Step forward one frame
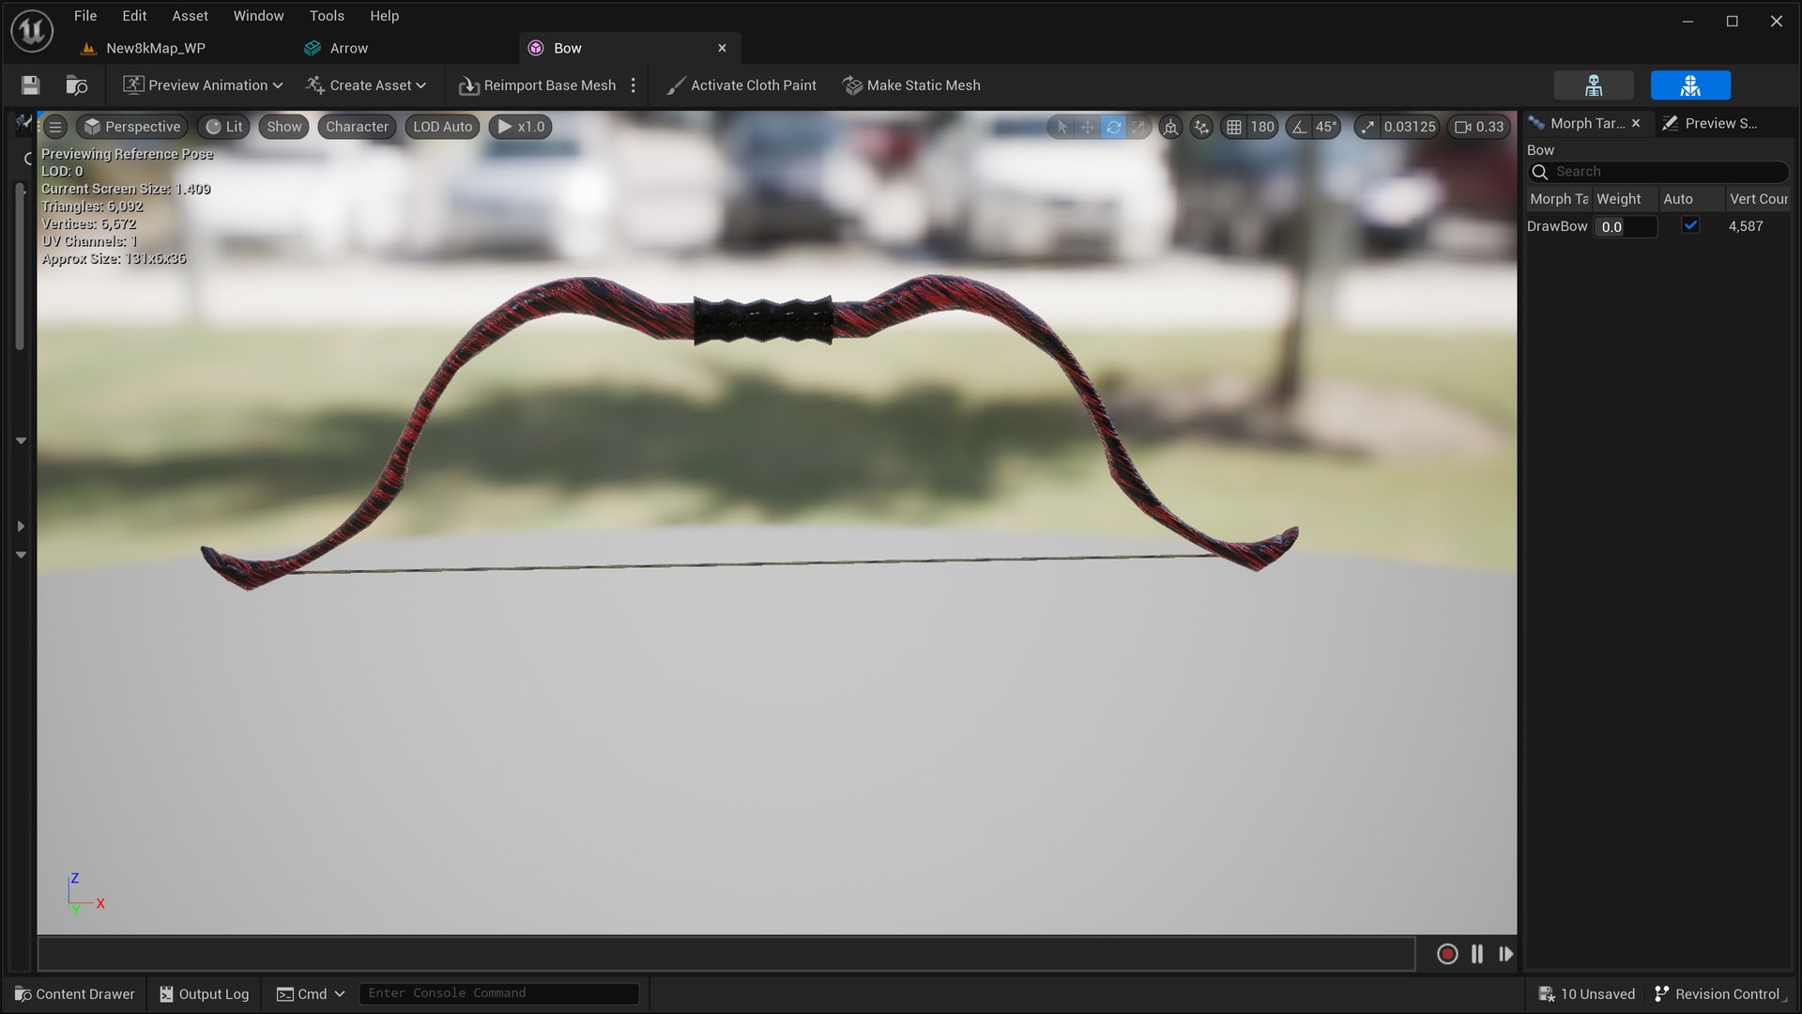 pos(1506,954)
